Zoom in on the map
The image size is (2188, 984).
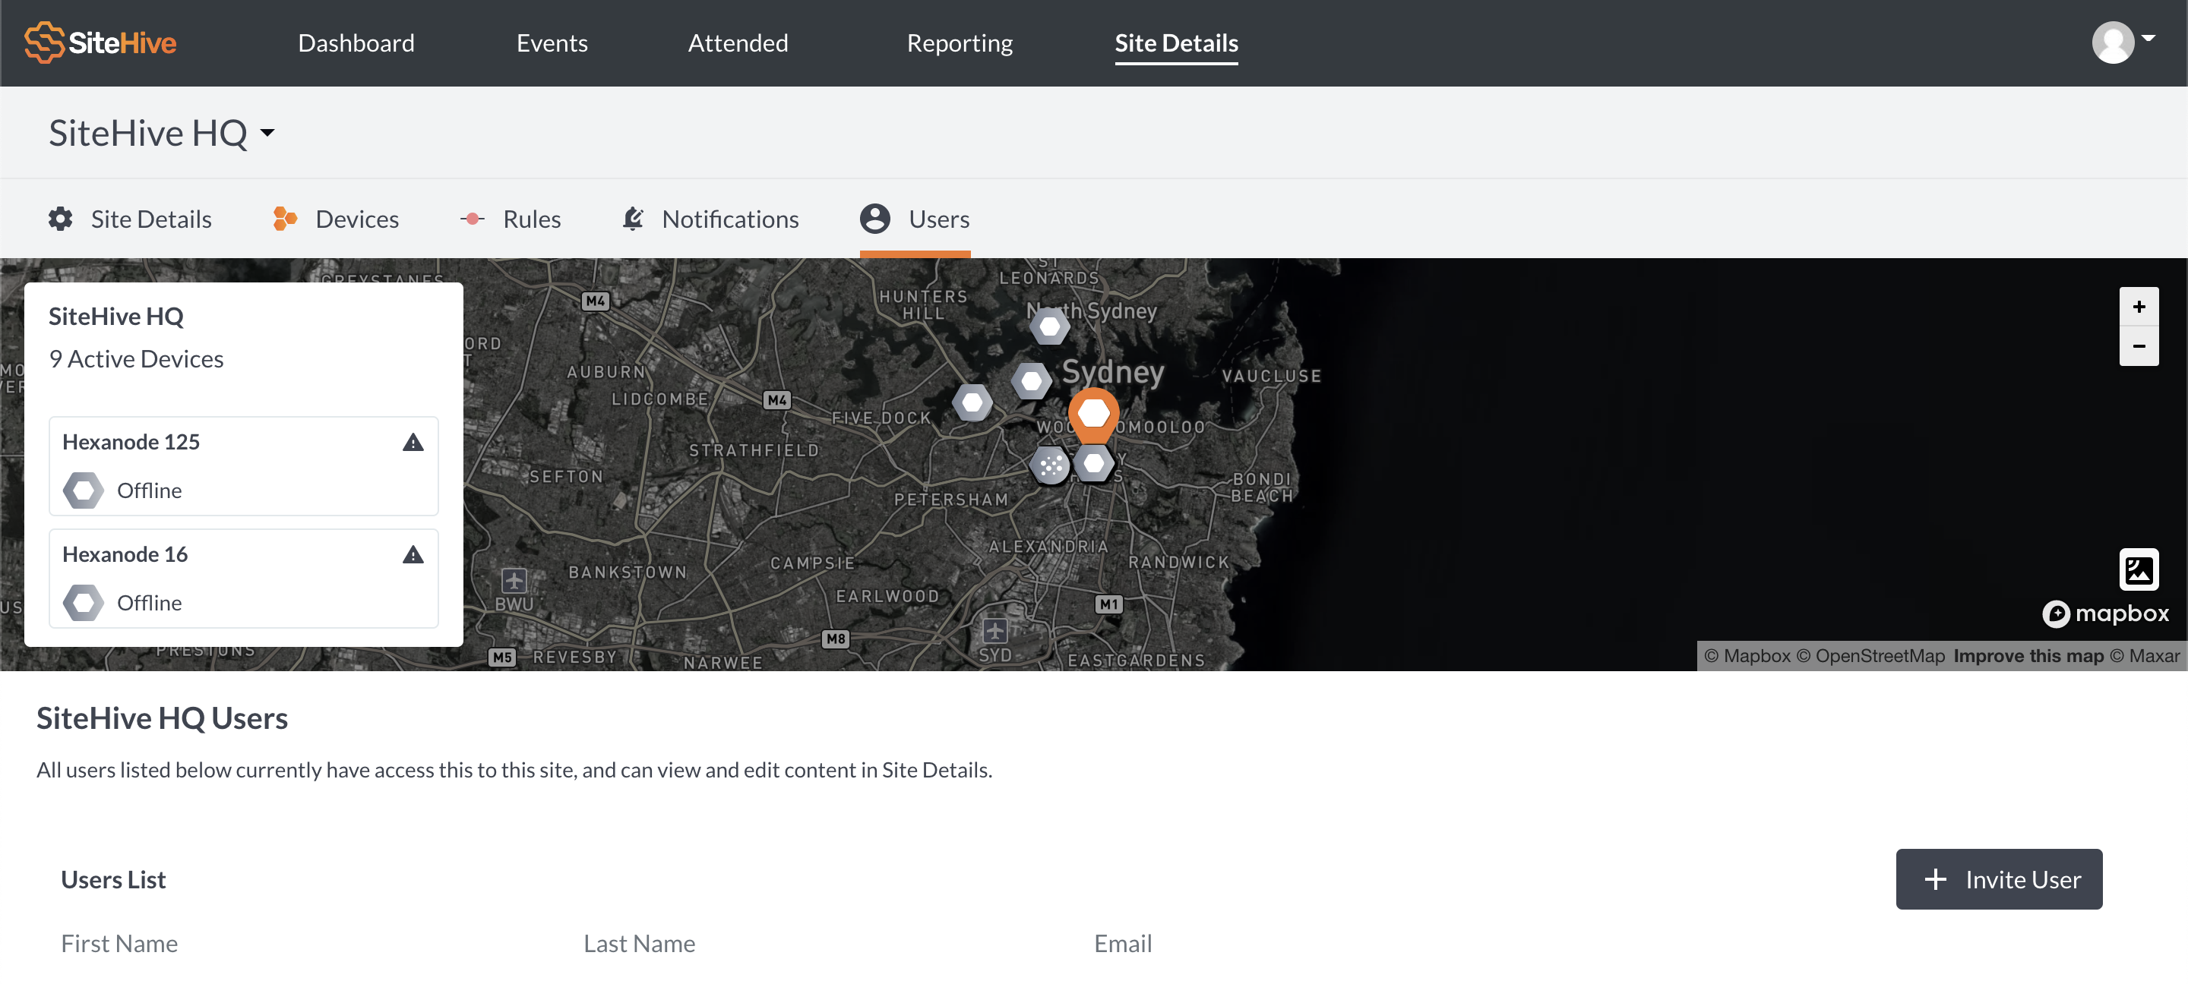click(x=2139, y=307)
